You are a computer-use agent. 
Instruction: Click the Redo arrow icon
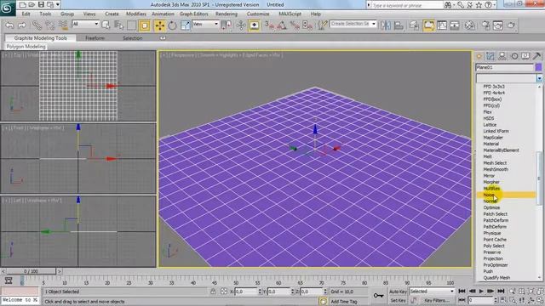click(x=22, y=25)
